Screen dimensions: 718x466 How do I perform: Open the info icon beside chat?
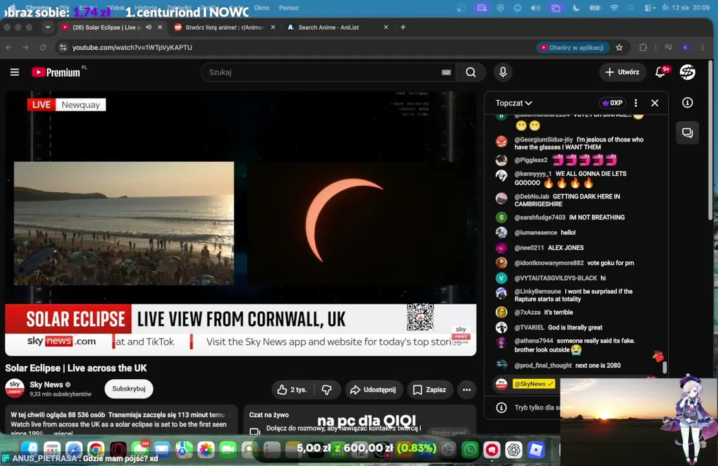(688, 102)
